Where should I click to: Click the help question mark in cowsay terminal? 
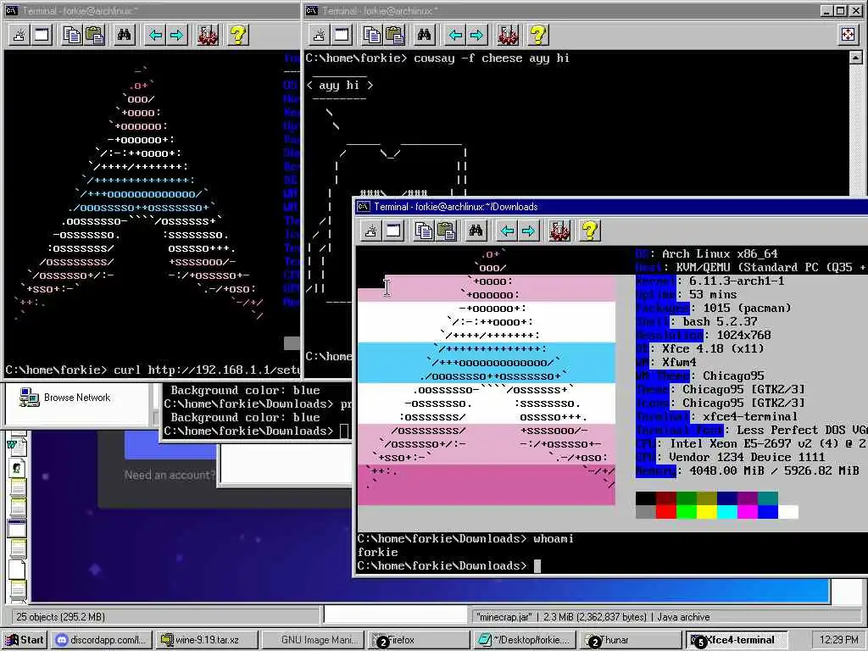(538, 35)
